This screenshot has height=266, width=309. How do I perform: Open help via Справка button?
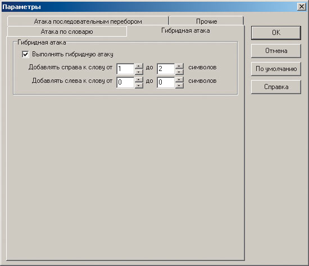tap(276, 87)
